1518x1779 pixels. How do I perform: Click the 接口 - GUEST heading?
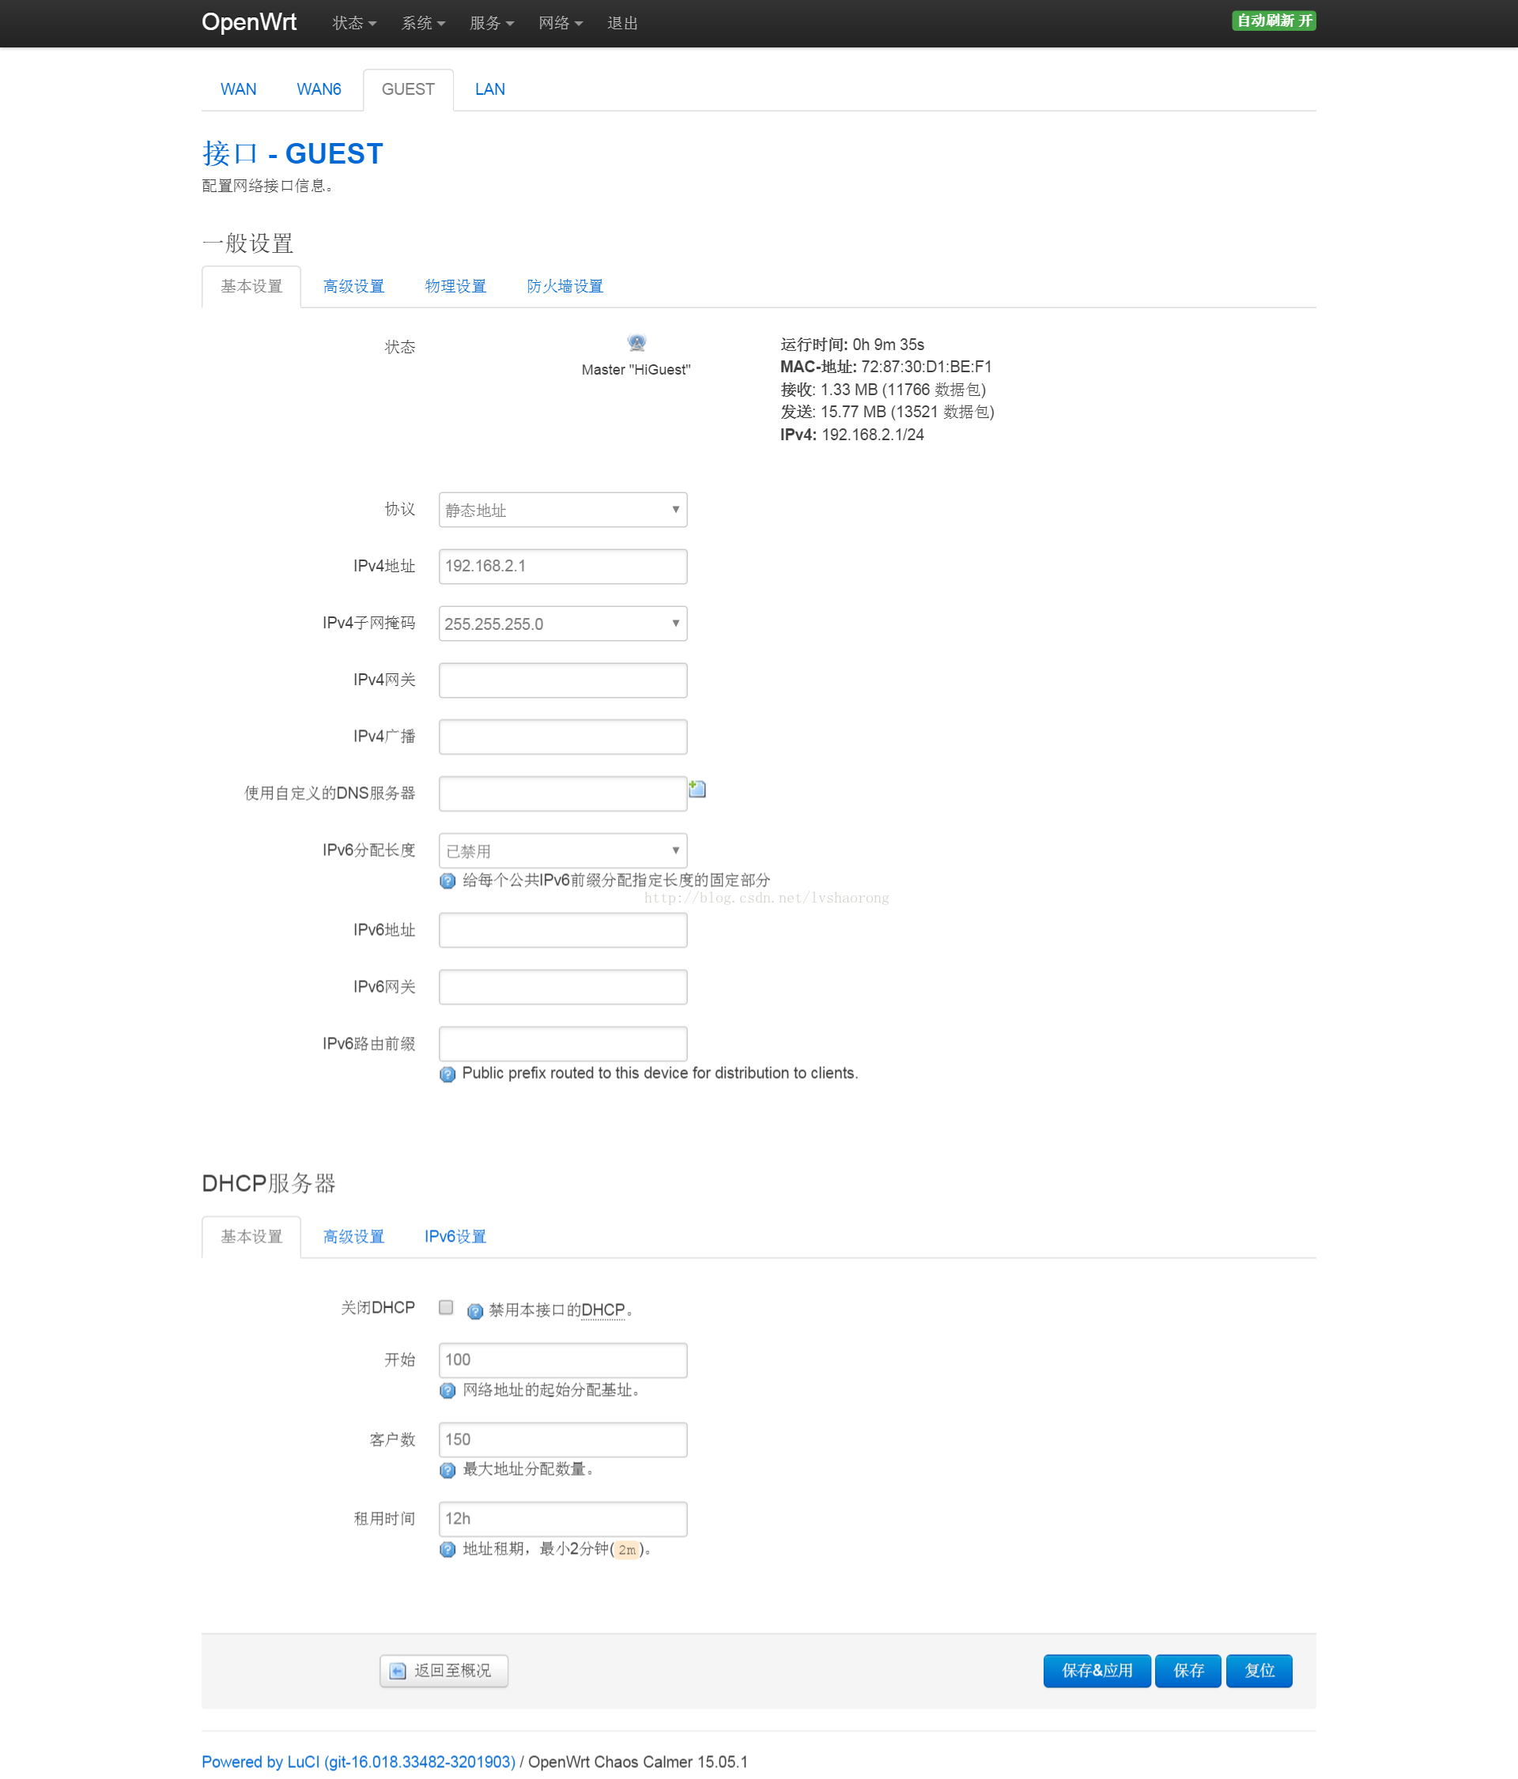click(292, 153)
